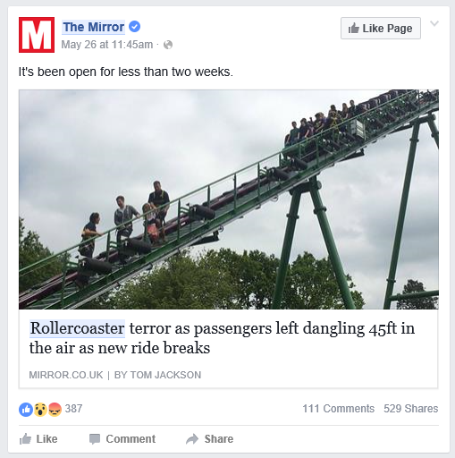Click the blue verified badge checkmark
This screenshot has width=455, height=458.
tap(134, 27)
